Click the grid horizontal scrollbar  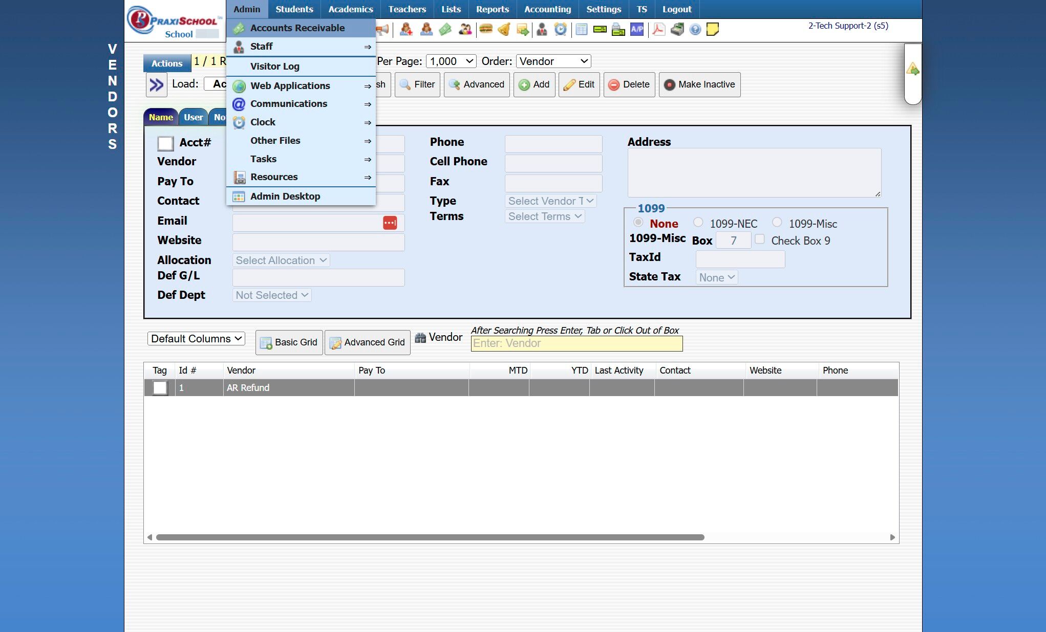point(430,537)
